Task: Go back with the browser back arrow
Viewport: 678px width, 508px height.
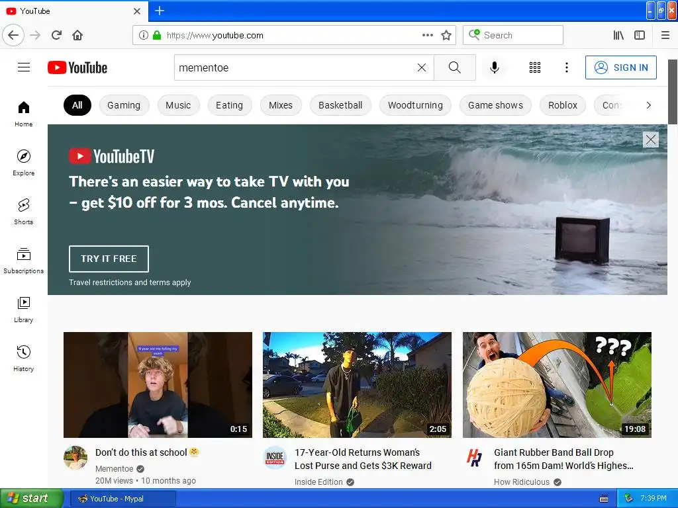Action: (13, 35)
